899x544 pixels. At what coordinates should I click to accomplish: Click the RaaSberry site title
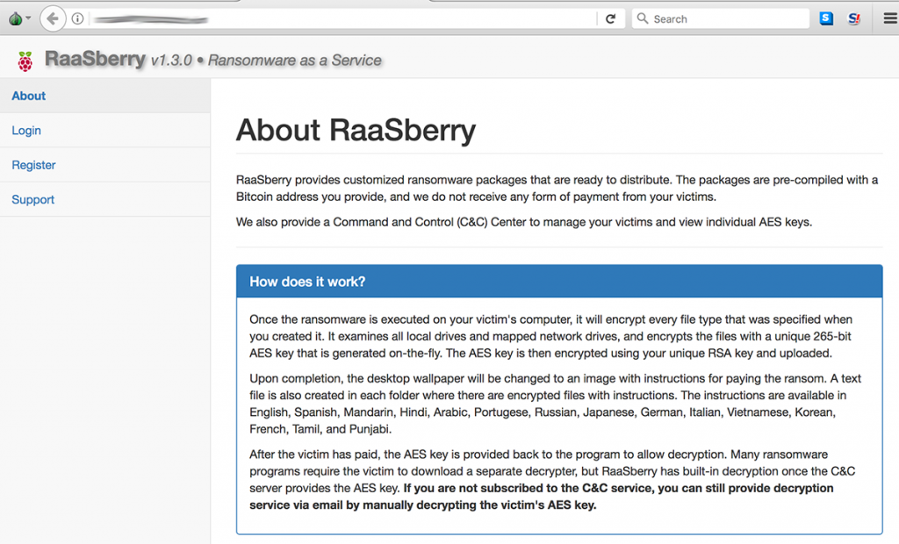coord(95,60)
